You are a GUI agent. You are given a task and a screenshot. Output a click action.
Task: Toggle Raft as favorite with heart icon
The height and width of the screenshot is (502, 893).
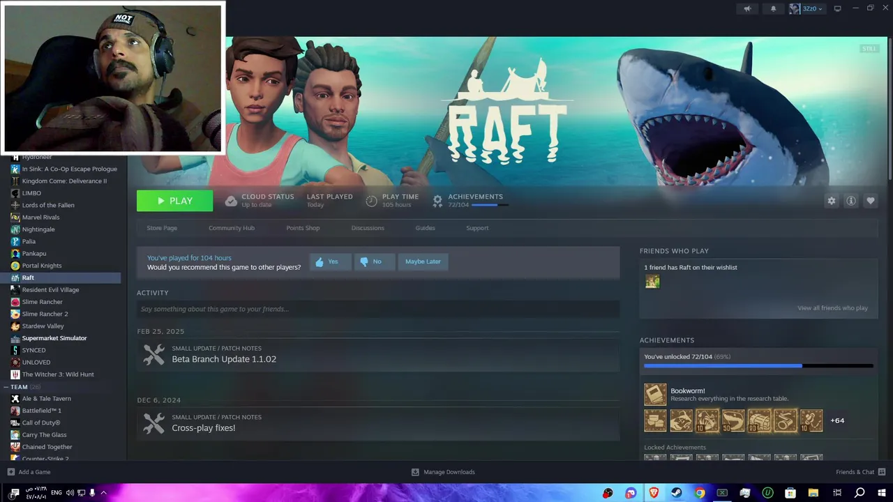pyautogui.click(x=871, y=201)
